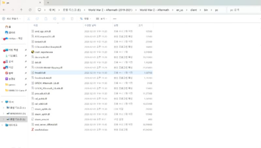Add a new tab with plus button
Image resolution: width=261 pixels, height=148 pixels.
point(48,3)
